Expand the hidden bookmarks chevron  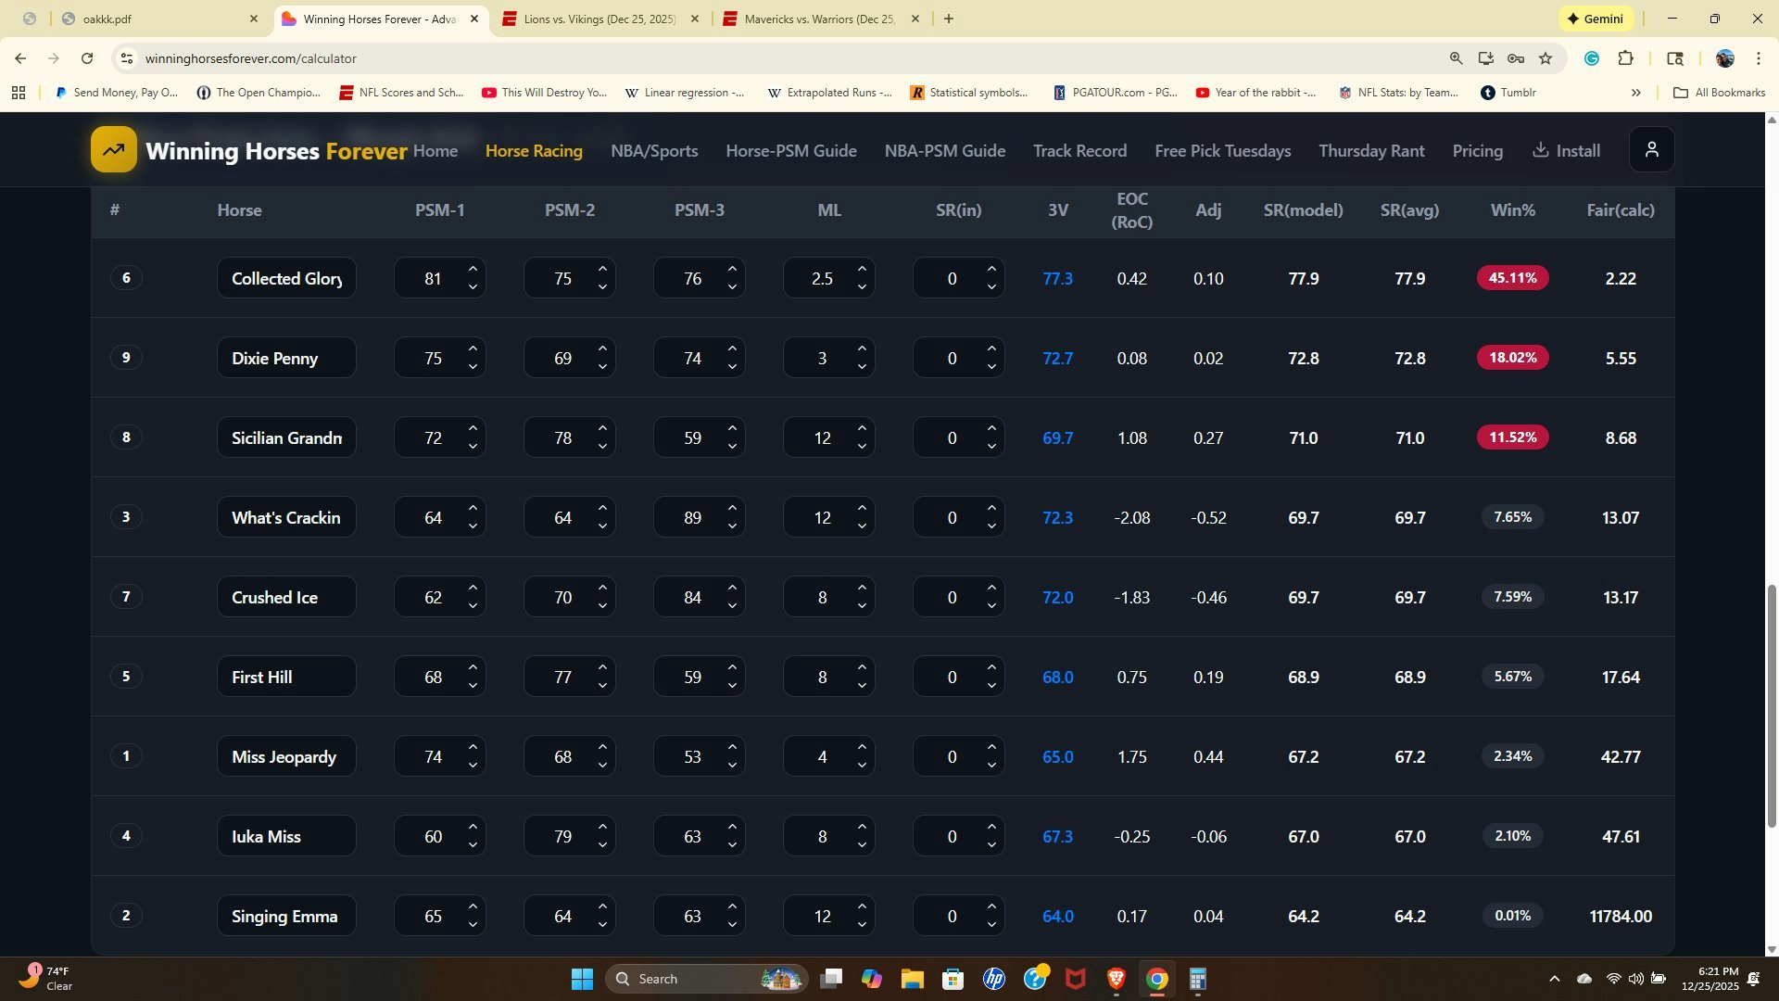[x=1635, y=93]
